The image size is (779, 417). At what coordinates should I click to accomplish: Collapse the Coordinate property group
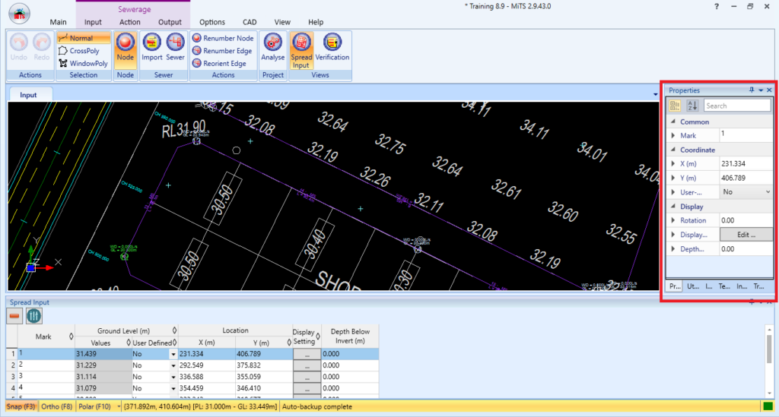click(673, 150)
